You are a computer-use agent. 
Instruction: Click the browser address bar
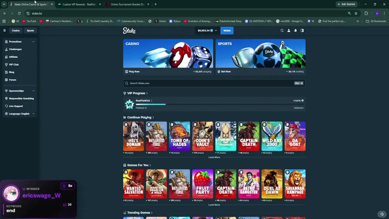(x=186, y=13)
